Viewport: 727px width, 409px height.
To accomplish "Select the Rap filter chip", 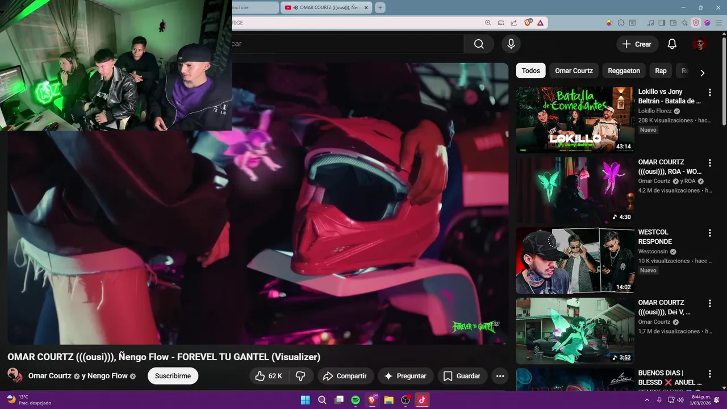I will tap(661, 70).
